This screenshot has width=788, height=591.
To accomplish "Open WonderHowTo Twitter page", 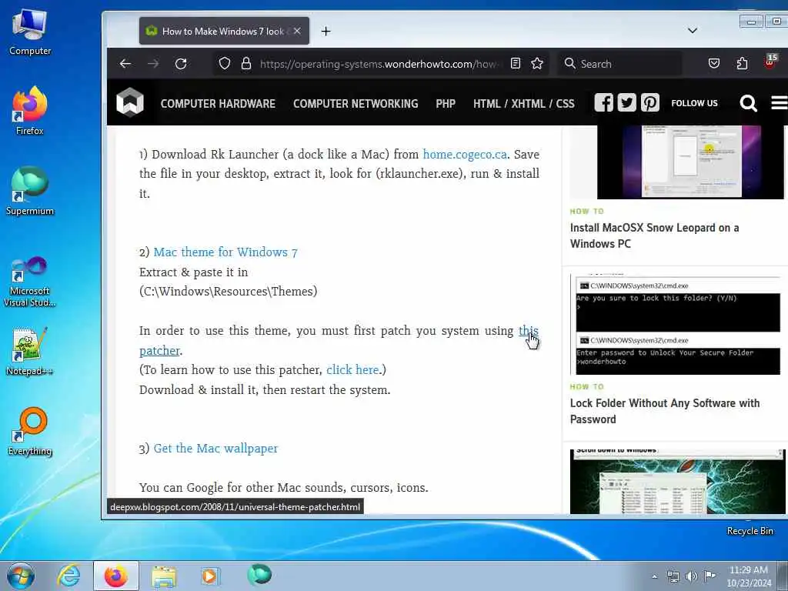I will (x=626, y=102).
